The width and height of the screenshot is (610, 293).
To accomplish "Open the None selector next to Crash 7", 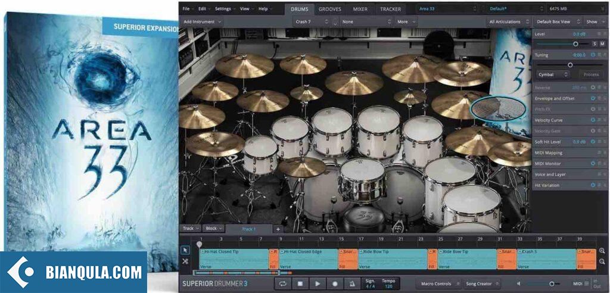I will pyautogui.click(x=366, y=22).
